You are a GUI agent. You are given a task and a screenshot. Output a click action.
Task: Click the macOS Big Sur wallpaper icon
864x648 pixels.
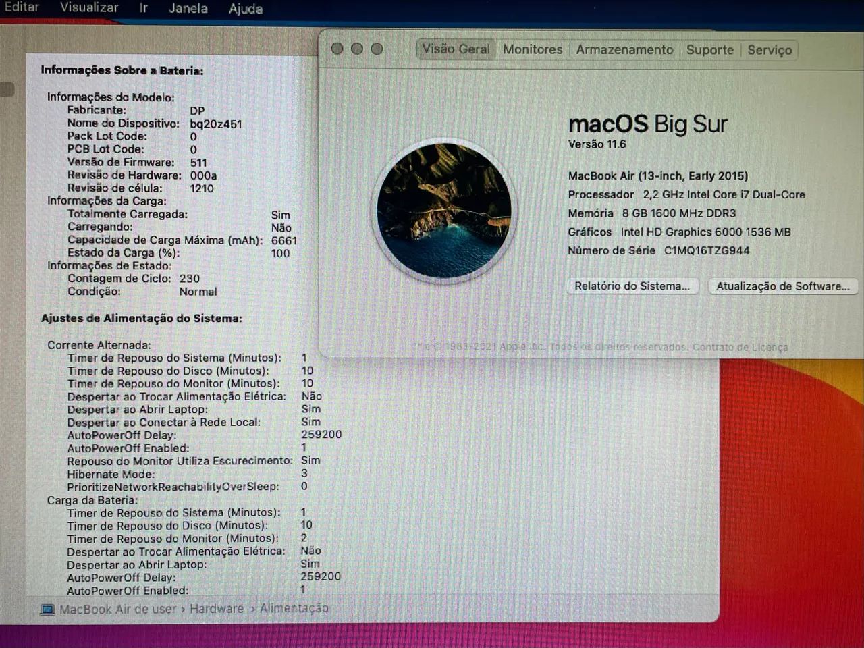click(x=443, y=210)
